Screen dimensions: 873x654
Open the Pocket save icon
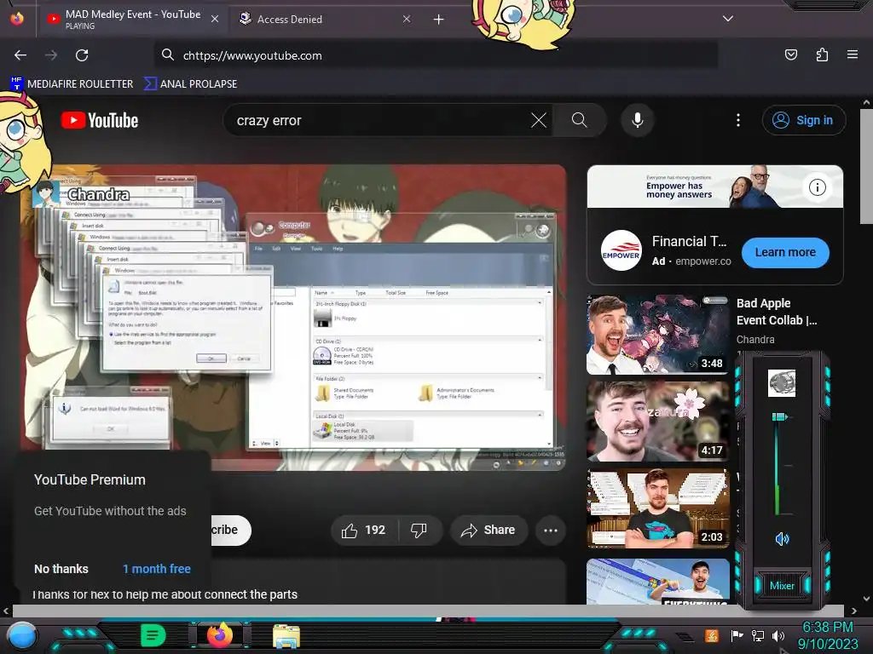790,54
